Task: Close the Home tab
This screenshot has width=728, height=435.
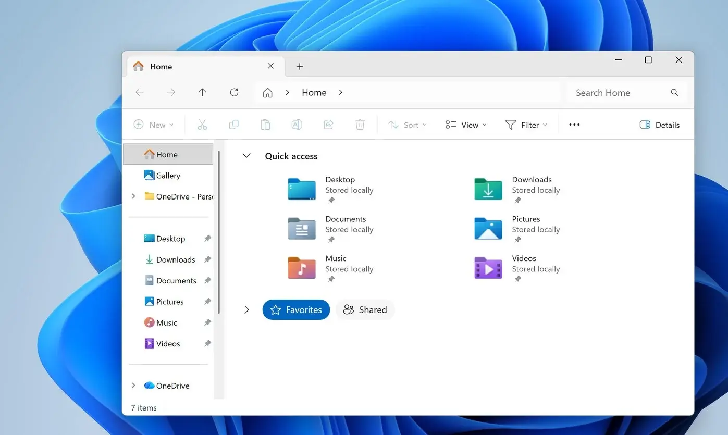Action: 270,66
